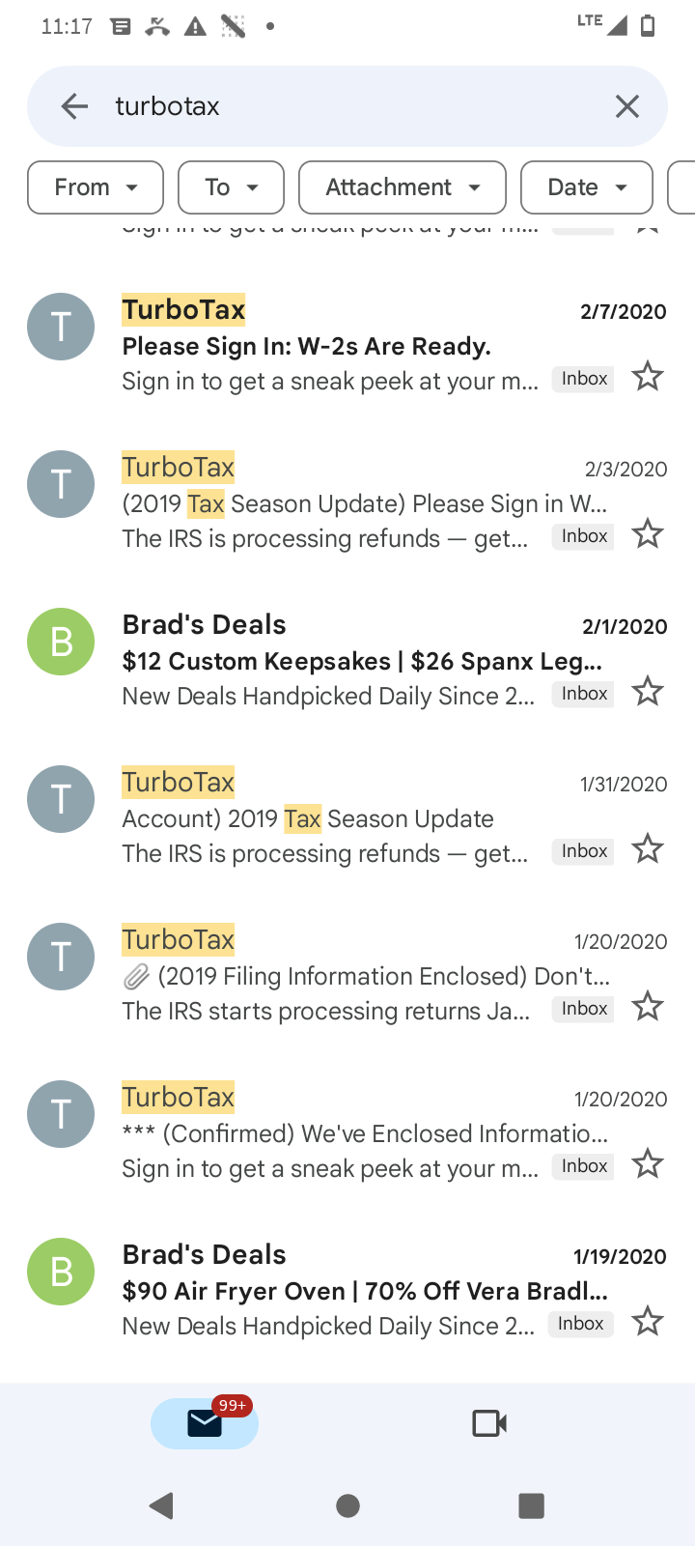Open the $90 Air Fryer Oven email
The width and height of the screenshot is (695, 1546).
click(328, 1291)
